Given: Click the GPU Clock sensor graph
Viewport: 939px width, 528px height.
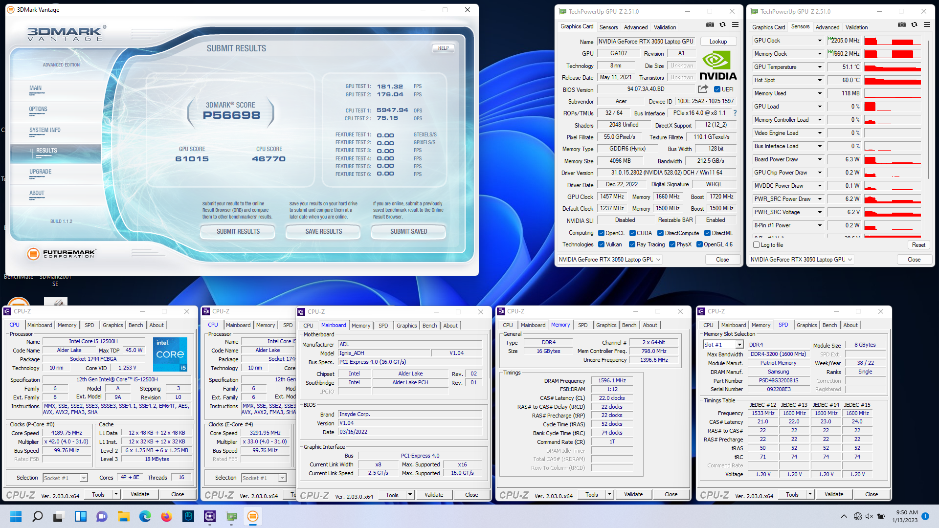Looking at the screenshot, I should click(x=893, y=41).
